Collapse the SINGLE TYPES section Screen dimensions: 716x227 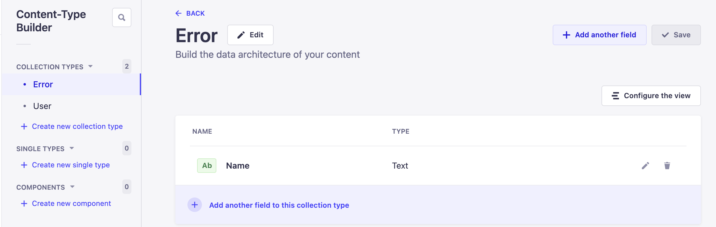pos(72,148)
